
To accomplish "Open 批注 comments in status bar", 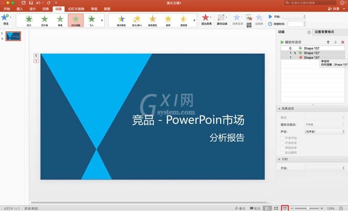I will click(x=255, y=208).
